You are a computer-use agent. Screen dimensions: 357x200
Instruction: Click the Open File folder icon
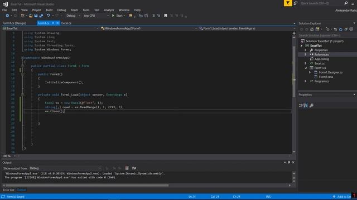(x=31, y=16)
